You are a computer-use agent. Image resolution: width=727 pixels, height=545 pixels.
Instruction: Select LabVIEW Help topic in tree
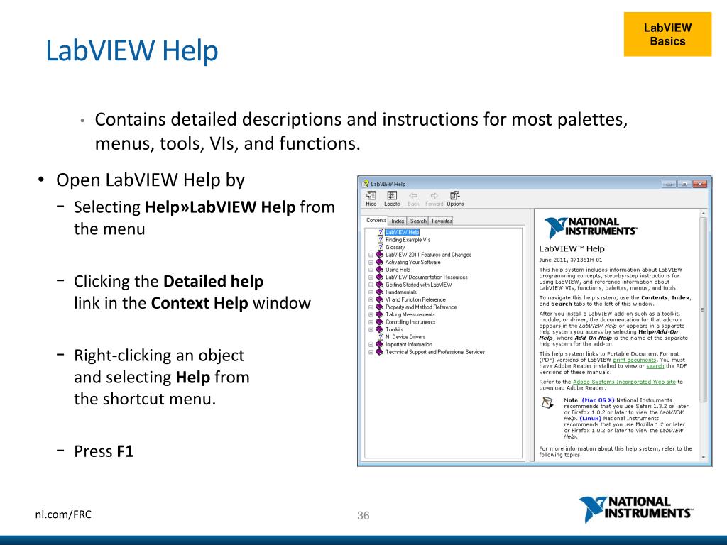click(402, 232)
